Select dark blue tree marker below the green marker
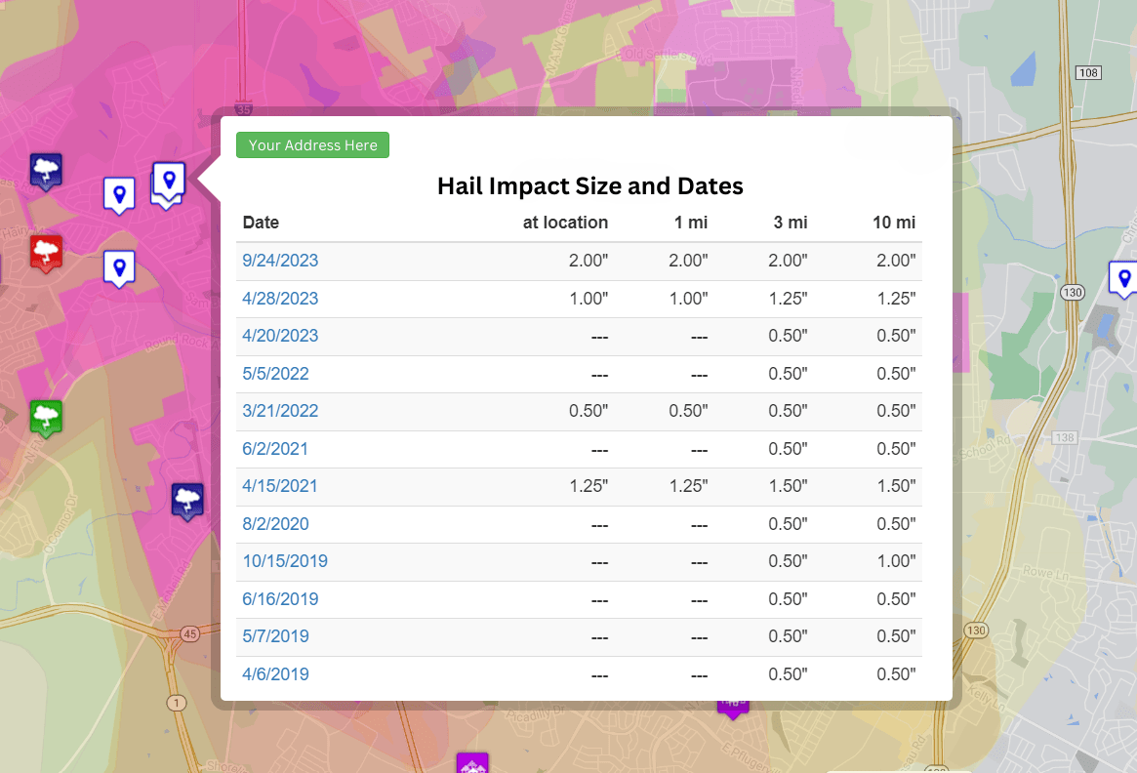Screen dimensions: 1137x773 (x=187, y=502)
